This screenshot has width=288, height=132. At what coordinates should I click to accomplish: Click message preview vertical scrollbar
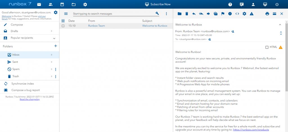pyautogui.click(x=287, y=57)
